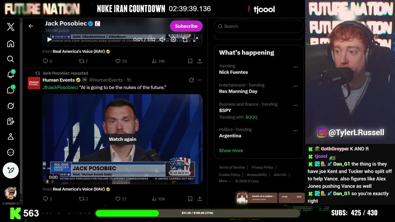The width and height of the screenshot is (395, 222).
Task: Reply to the Human Events post with 3 comments
Action: (47, 199)
